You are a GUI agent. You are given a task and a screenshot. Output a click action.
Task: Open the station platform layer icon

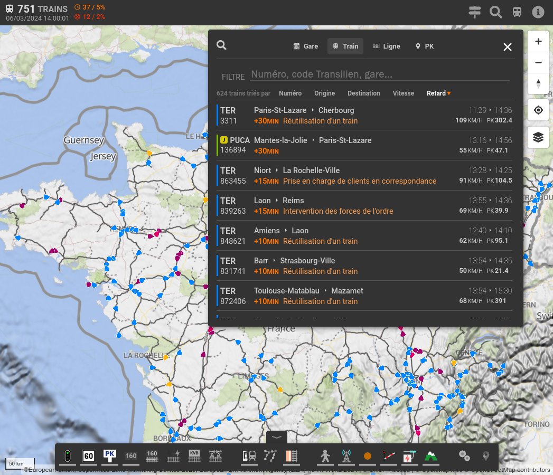pyautogui.click(x=249, y=456)
